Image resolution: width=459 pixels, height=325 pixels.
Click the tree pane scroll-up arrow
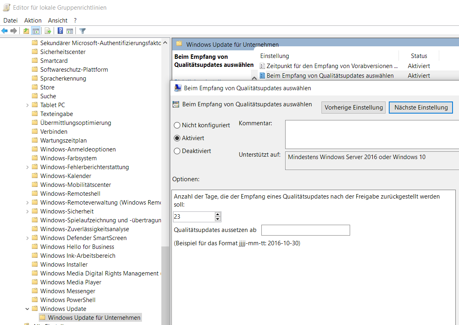pos(165,43)
